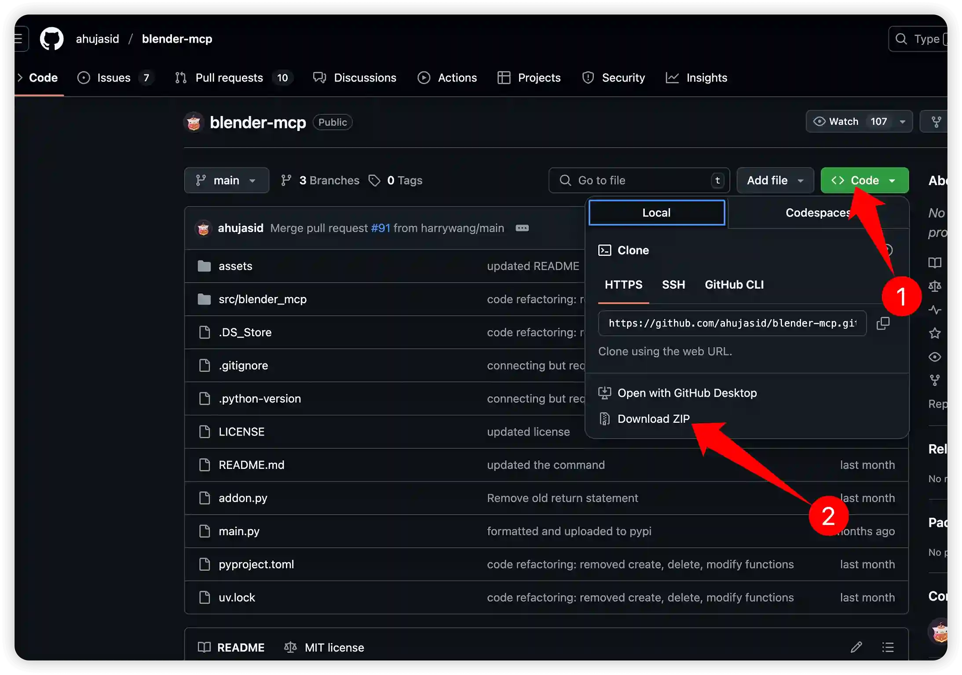
Task: Click the README edit pencil icon
Action: pos(856,647)
